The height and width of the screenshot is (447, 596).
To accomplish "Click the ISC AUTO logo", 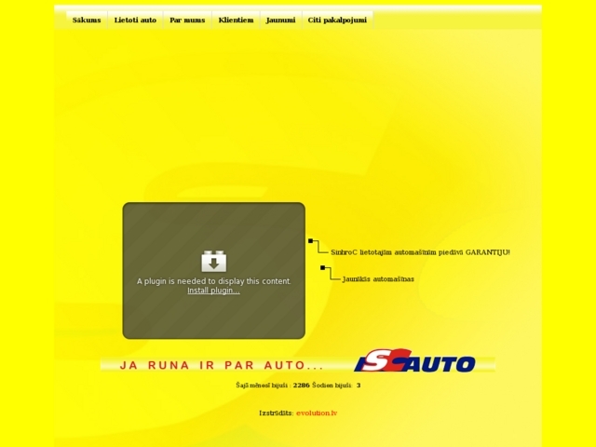I will (x=414, y=360).
